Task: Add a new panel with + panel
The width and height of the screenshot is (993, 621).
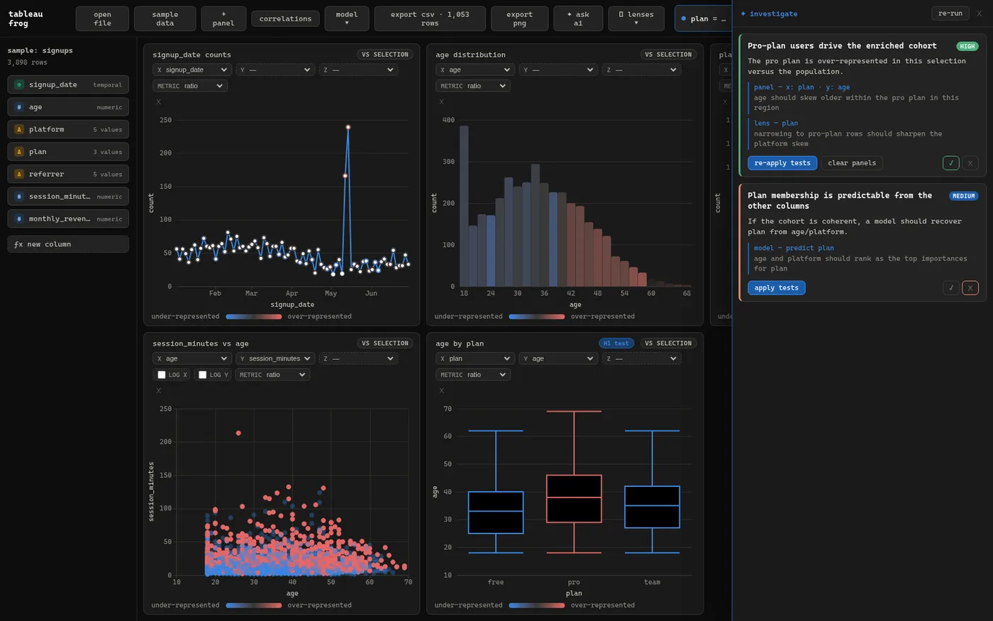Action: click(x=223, y=18)
